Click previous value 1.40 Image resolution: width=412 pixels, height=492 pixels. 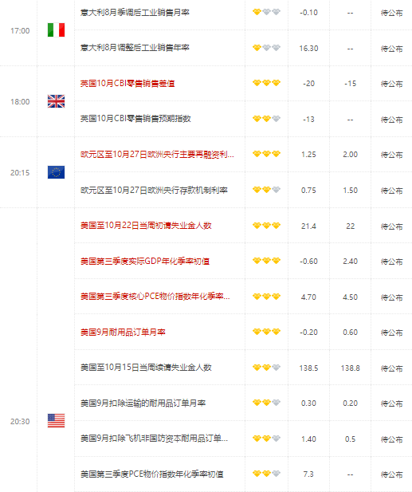pos(308,439)
